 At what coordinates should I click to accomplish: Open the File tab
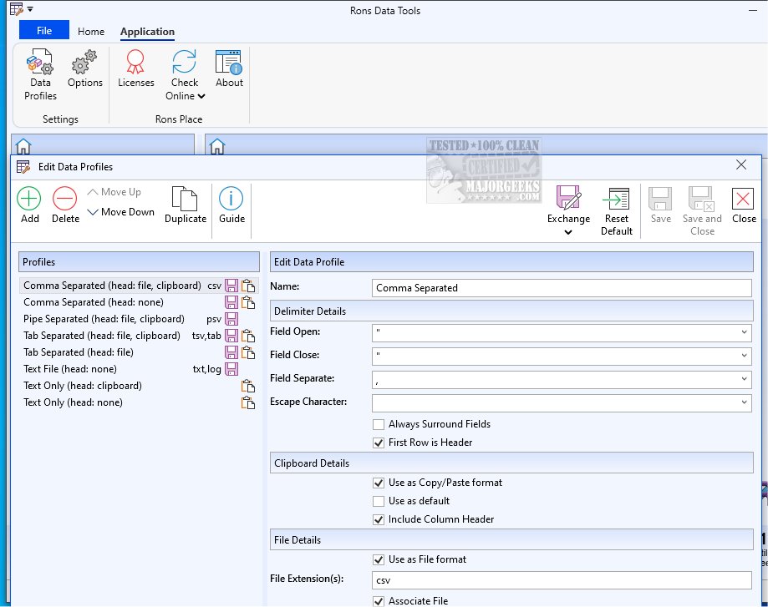44,30
